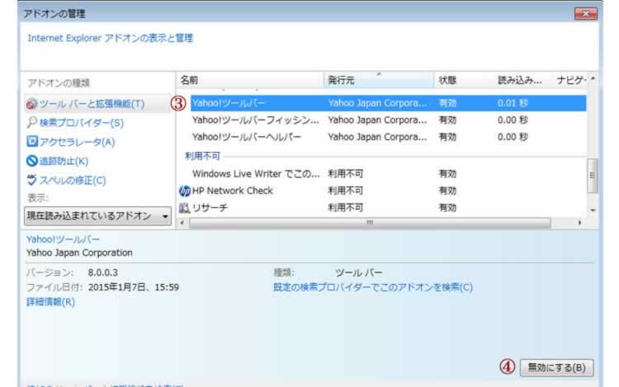Click the vertical scrollbar thumb
The width and height of the screenshot is (619, 387).
(592, 176)
